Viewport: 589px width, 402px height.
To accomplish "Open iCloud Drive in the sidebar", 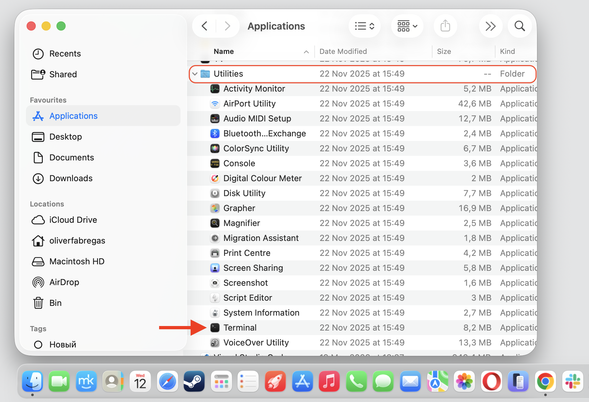I will click(103, 220).
